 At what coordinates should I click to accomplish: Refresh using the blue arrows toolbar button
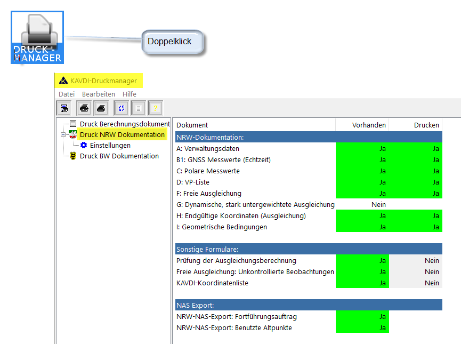122,108
